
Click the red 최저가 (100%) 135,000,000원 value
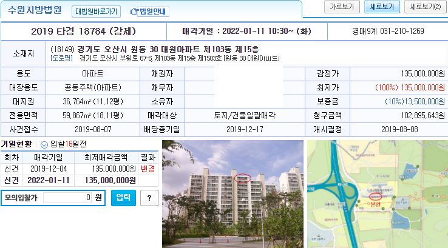tap(410, 87)
